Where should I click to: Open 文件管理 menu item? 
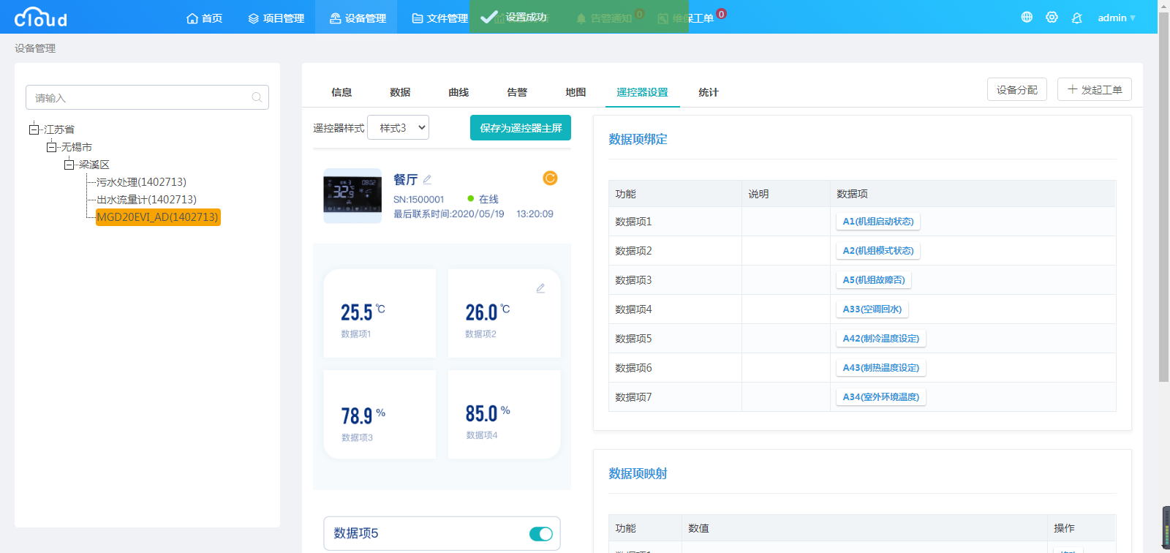click(439, 18)
